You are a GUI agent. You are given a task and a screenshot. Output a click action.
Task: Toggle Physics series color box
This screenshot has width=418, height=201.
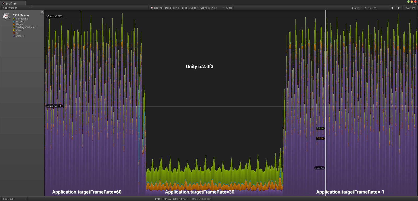tap(14, 24)
